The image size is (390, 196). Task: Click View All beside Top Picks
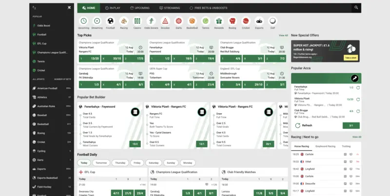[x=283, y=36]
